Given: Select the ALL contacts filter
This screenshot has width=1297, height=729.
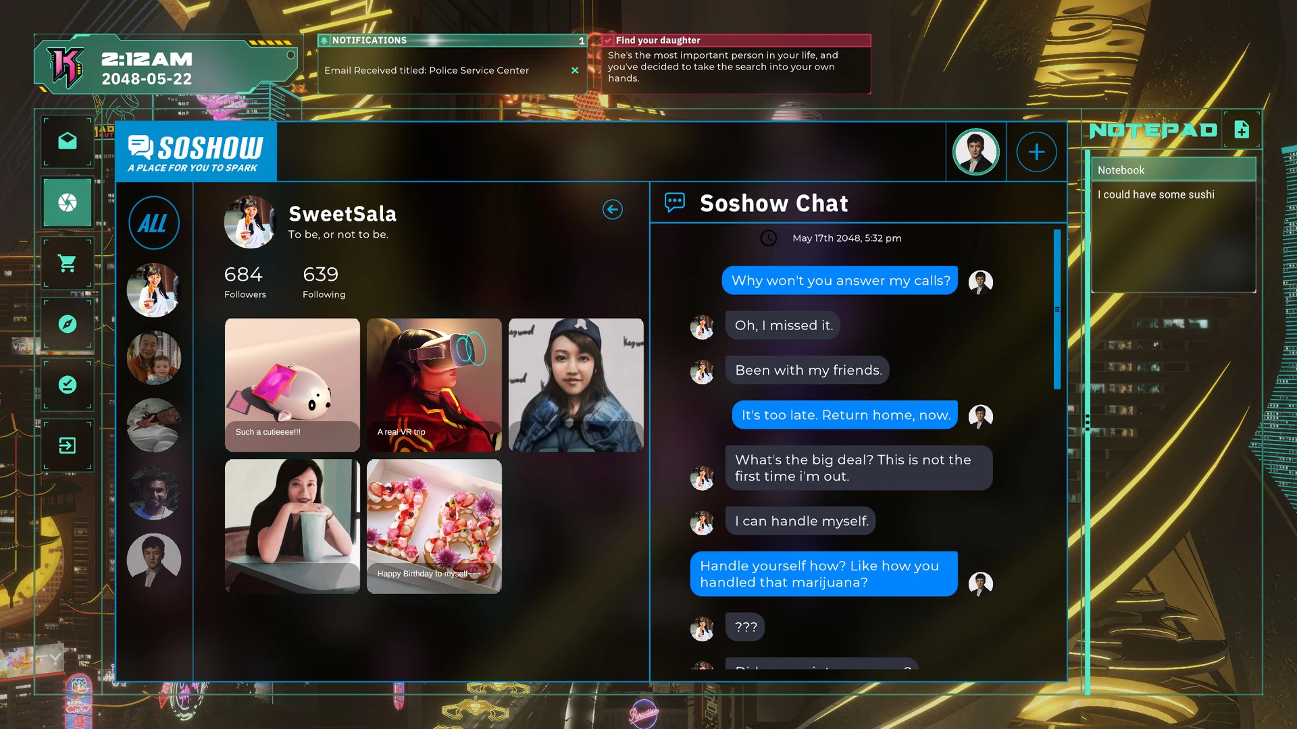Looking at the screenshot, I should click(x=153, y=223).
